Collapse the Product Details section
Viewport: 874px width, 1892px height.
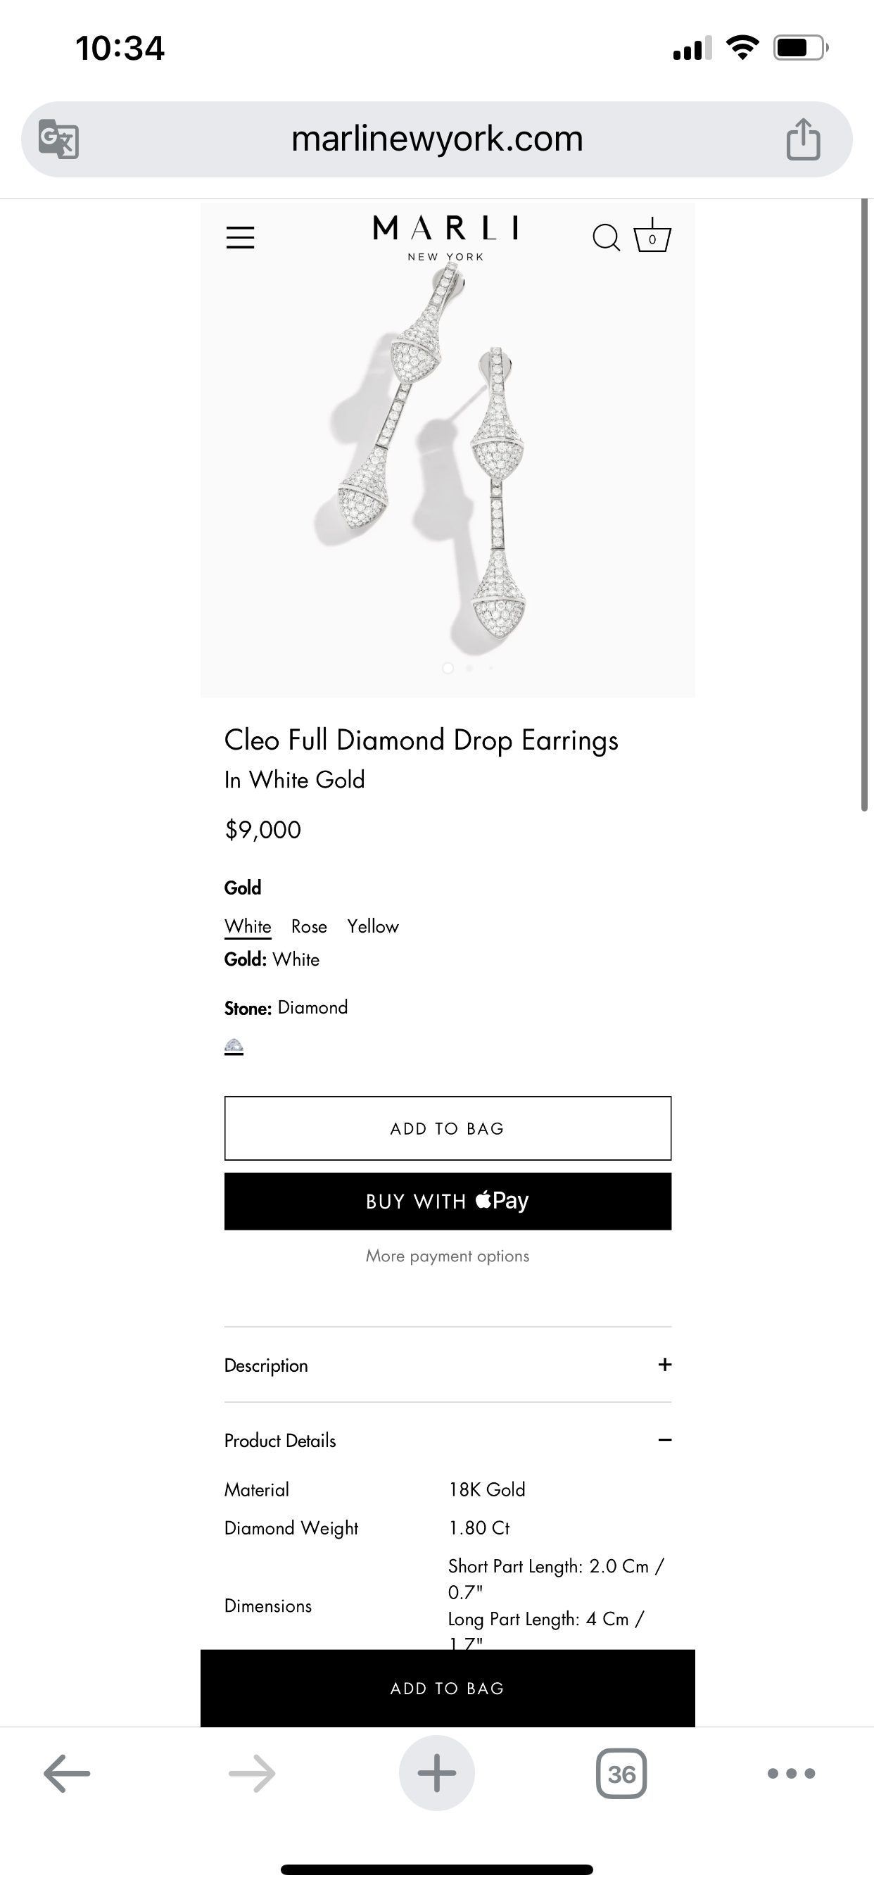click(448, 1440)
